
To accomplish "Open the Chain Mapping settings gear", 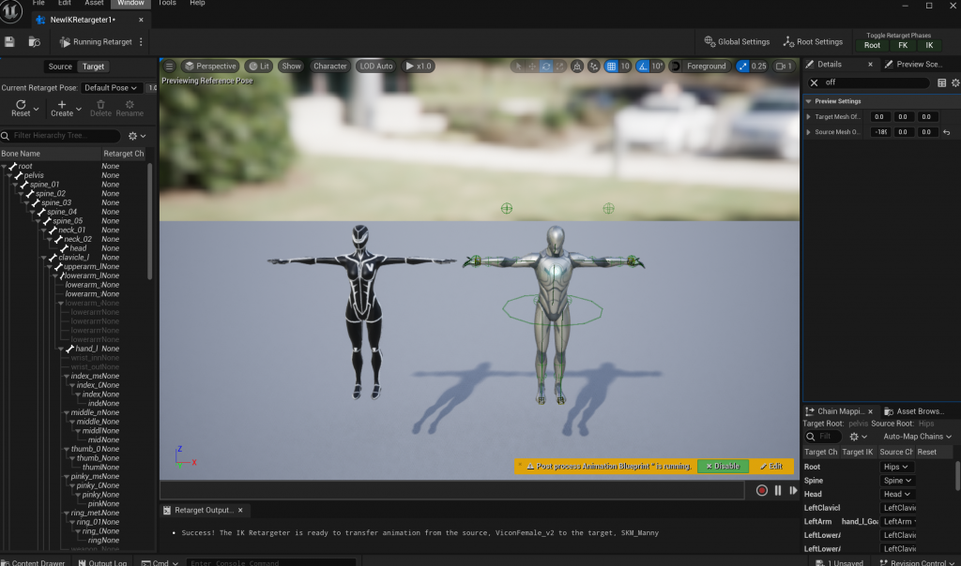I will pos(858,437).
